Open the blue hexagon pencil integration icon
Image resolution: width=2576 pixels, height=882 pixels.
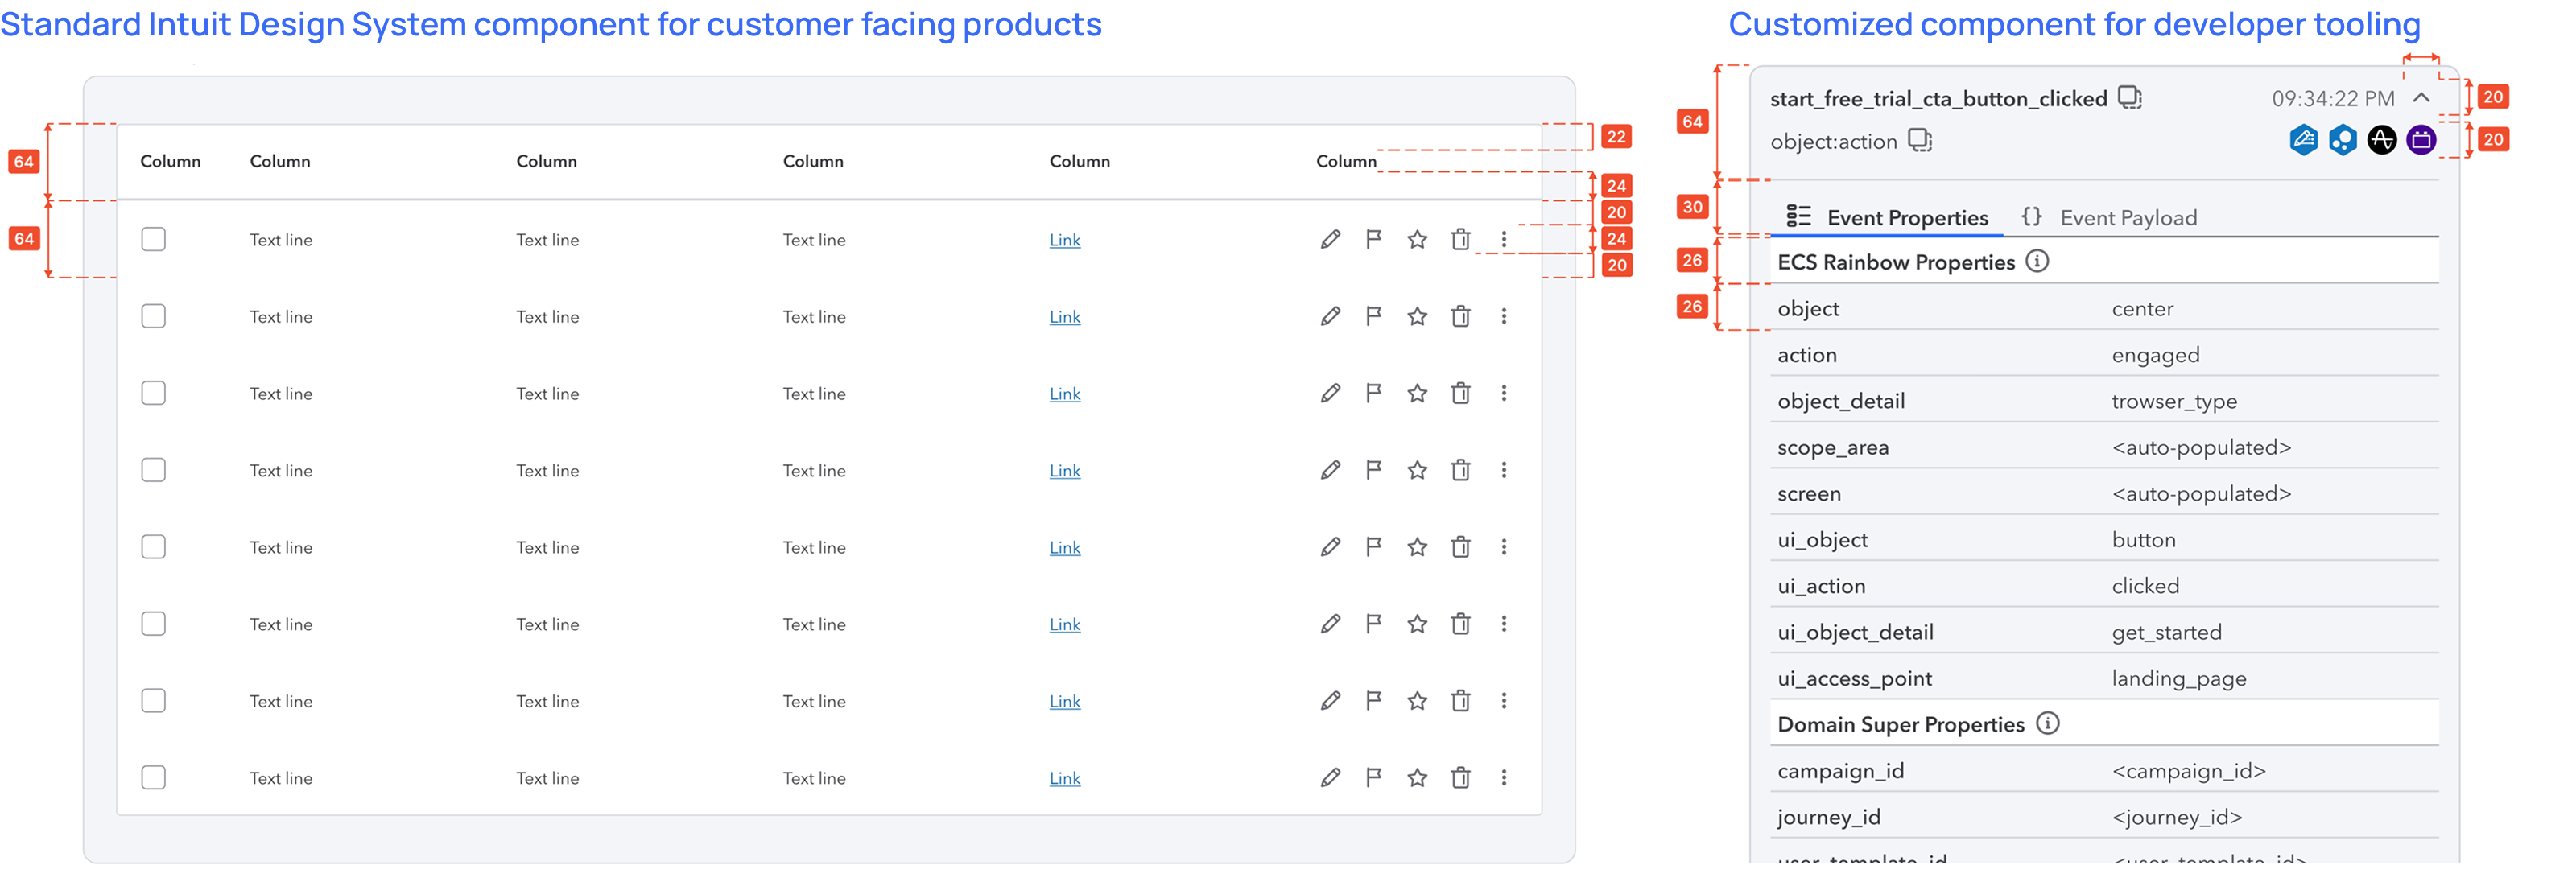coord(2303,140)
